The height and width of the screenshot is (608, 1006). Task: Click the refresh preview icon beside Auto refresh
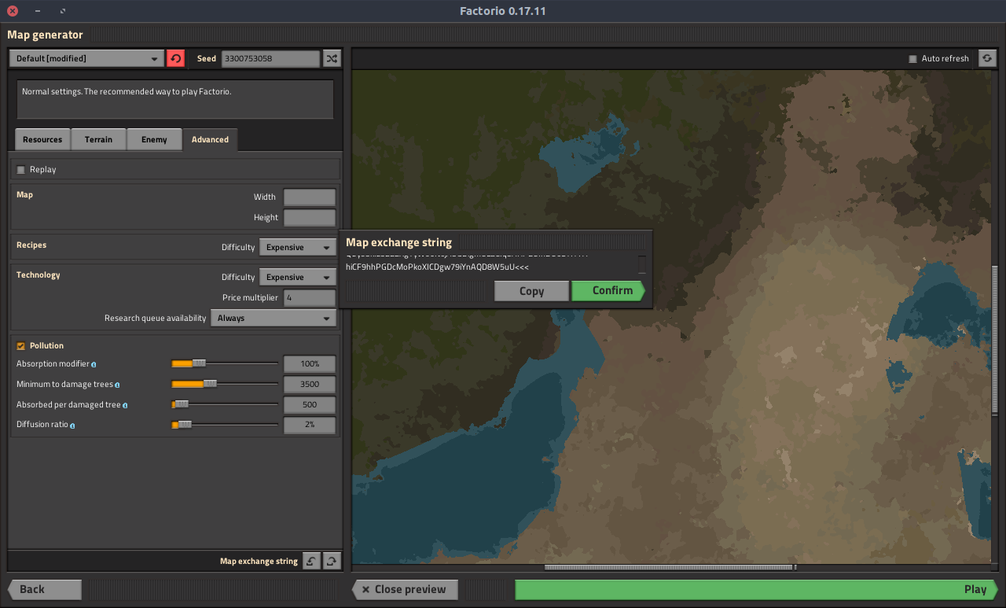tap(987, 58)
